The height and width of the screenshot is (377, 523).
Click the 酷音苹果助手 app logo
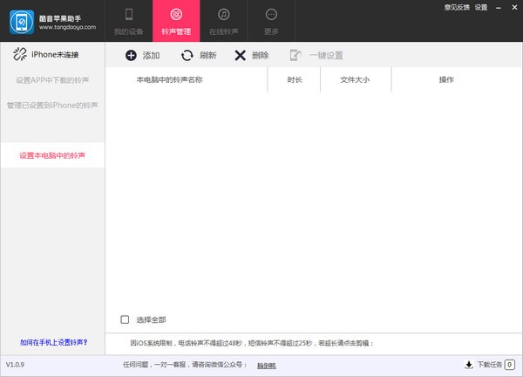[22, 22]
